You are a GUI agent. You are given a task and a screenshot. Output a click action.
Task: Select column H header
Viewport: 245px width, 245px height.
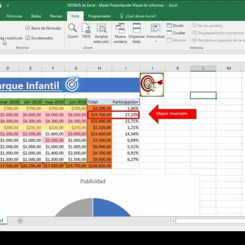(99, 69)
